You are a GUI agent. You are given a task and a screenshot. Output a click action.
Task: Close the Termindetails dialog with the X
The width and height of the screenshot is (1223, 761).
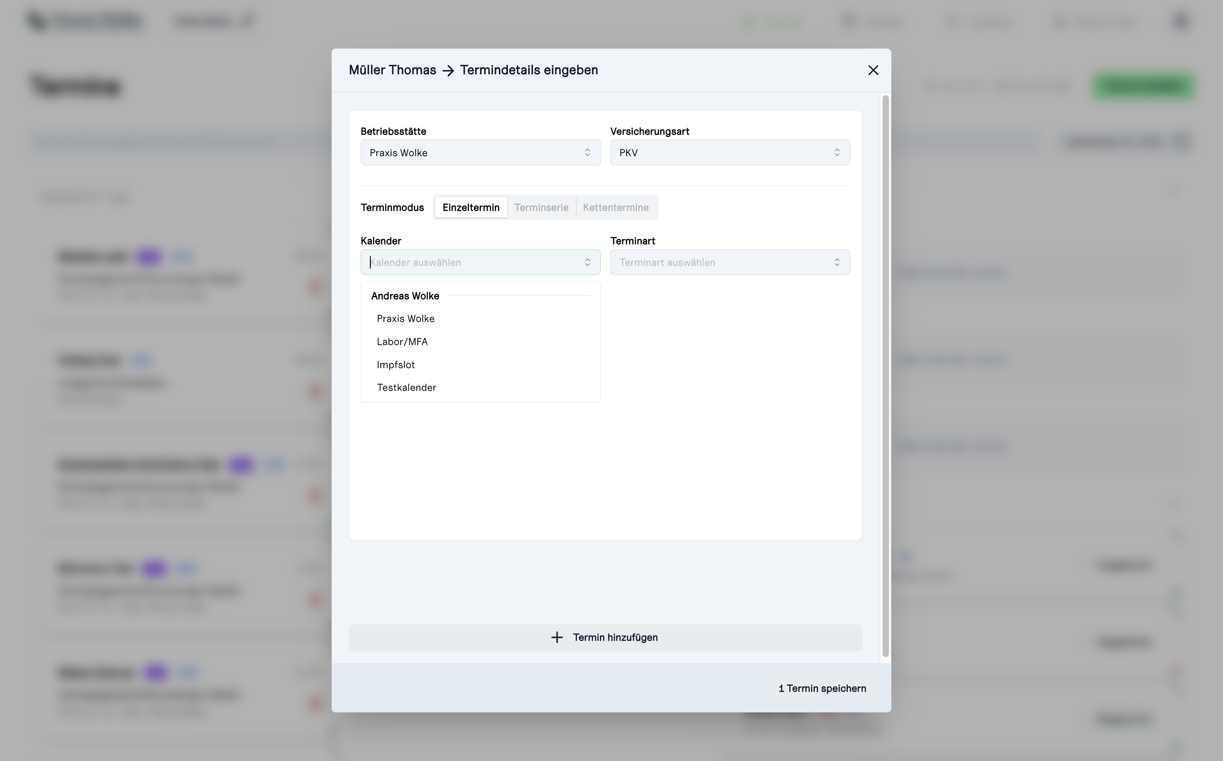(873, 70)
